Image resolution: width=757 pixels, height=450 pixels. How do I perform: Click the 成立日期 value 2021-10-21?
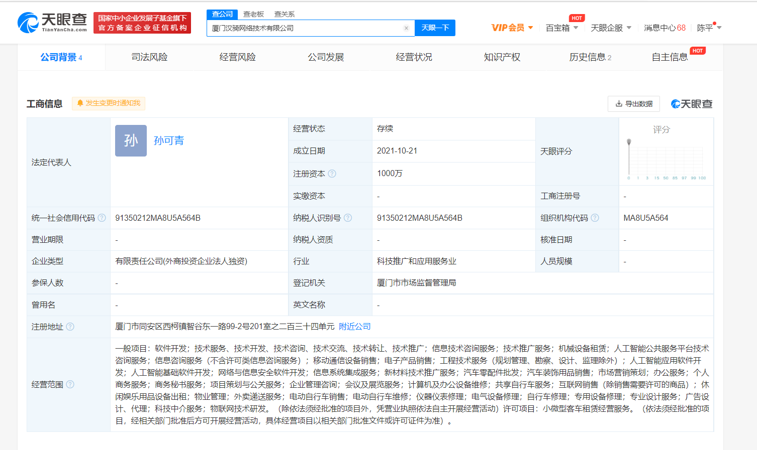[x=397, y=151]
